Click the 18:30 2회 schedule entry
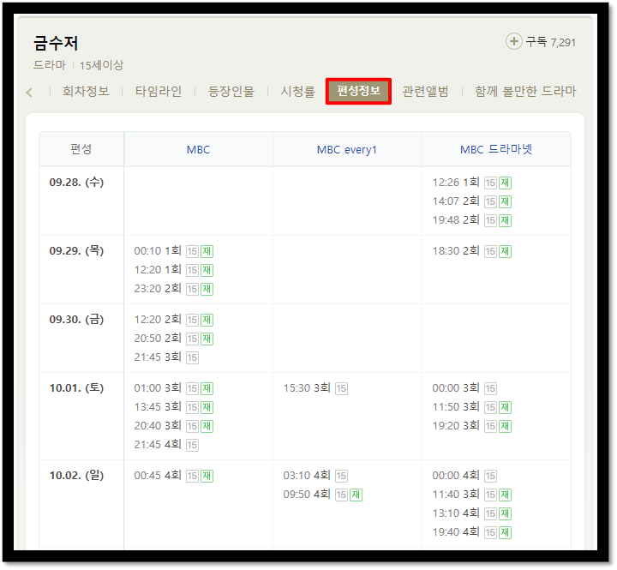This screenshot has width=617, height=570. point(456,251)
